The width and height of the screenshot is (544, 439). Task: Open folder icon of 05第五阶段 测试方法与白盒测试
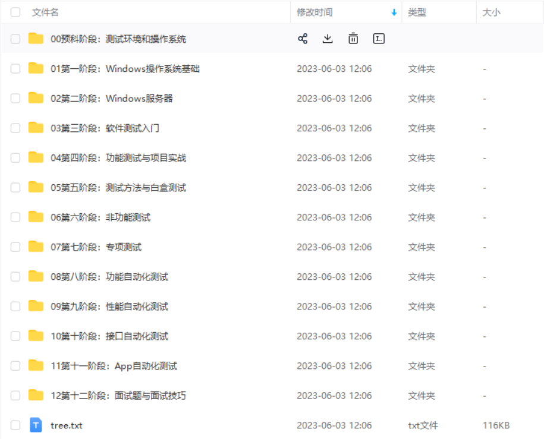(x=36, y=187)
